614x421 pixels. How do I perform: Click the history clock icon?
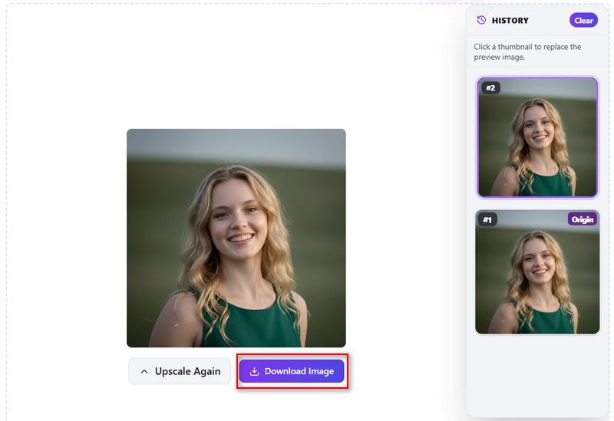[x=481, y=20]
